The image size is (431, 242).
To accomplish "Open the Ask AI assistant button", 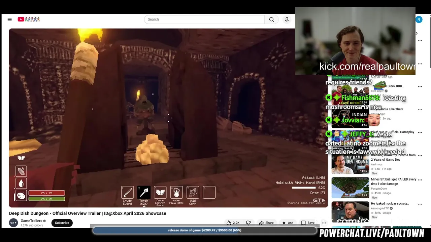I will tap(287, 223).
